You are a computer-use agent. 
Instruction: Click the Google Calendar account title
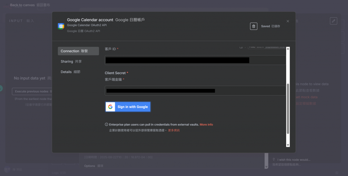(x=90, y=20)
